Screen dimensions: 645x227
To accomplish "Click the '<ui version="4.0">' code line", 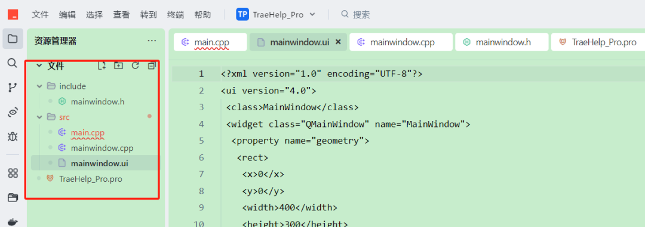I will tap(268, 91).
